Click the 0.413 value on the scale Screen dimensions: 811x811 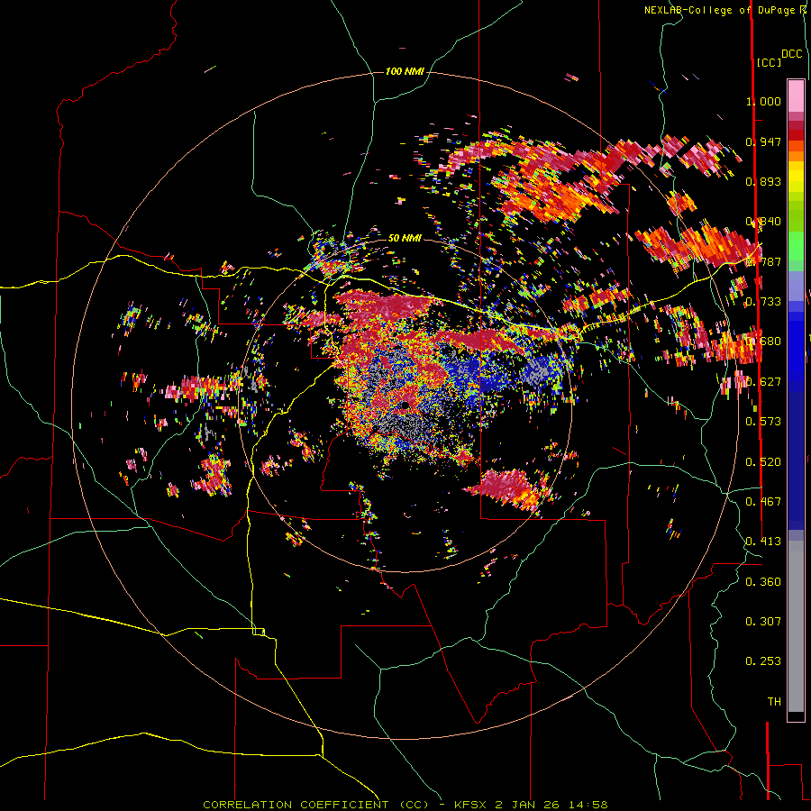pyautogui.click(x=763, y=542)
